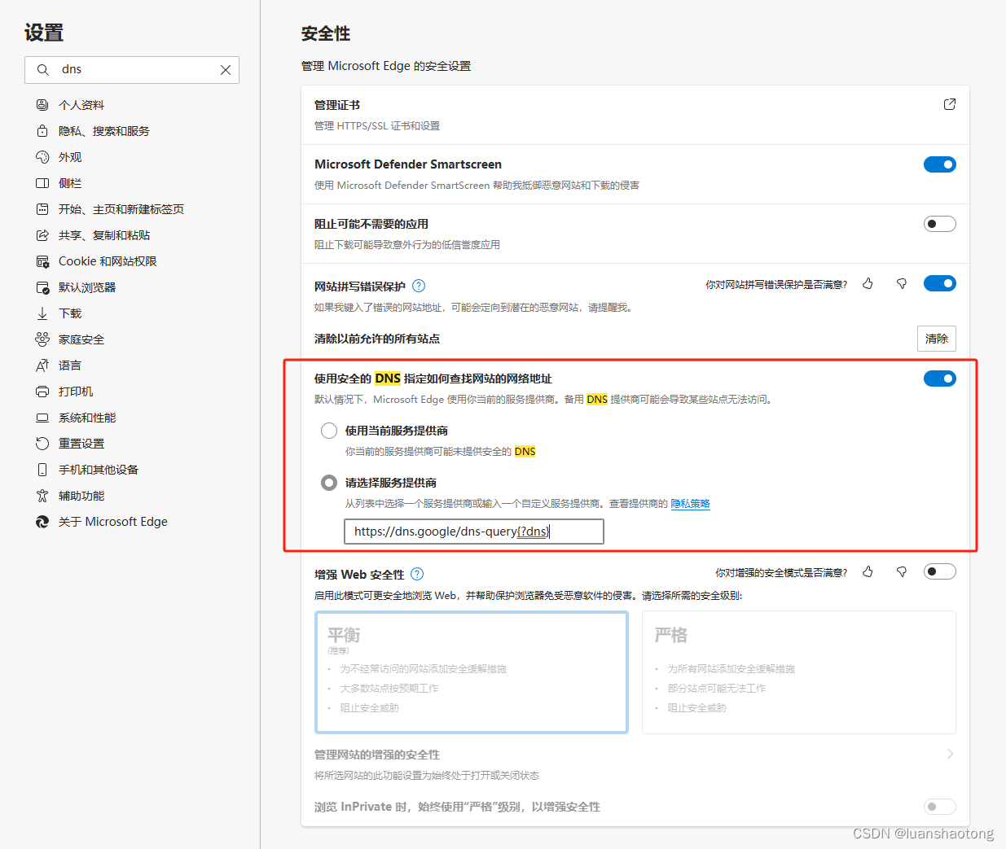
Task: Click the 打印机 printer icon
Action: 42,392
